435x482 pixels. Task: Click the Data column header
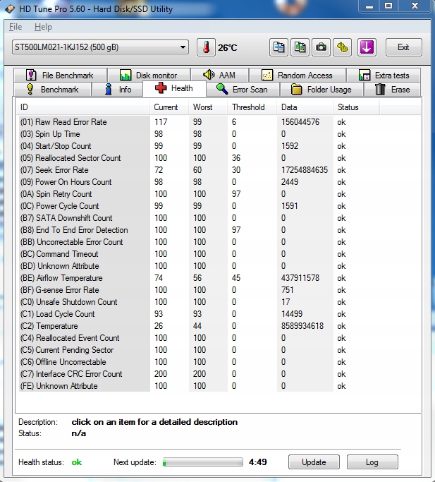tap(305, 107)
